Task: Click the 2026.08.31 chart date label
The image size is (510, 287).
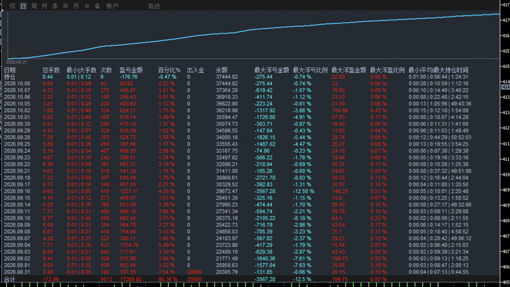Action: pyautogui.click(x=16, y=62)
